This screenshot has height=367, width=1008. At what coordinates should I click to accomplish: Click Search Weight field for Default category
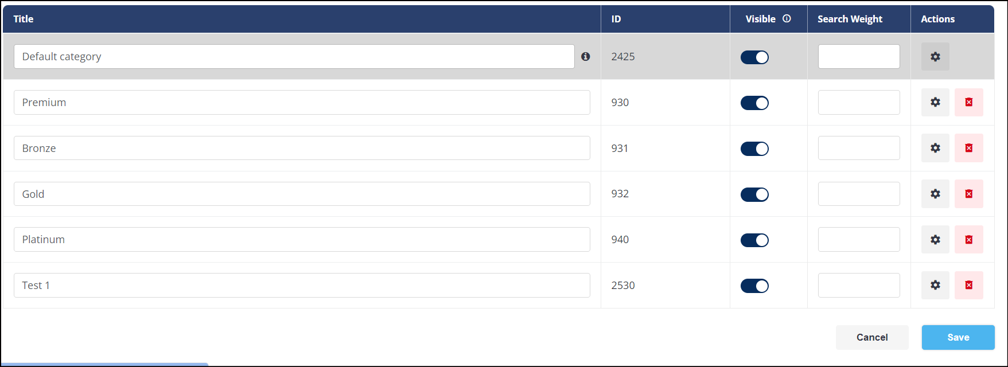[859, 57]
